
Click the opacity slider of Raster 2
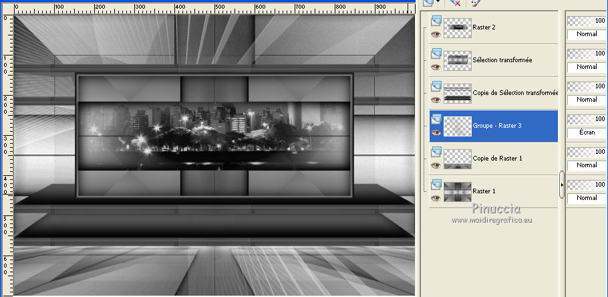tap(587, 21)
